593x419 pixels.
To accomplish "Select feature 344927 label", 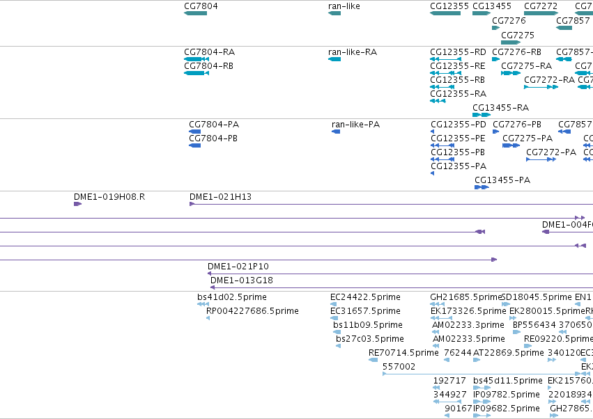I will click(450, 395).
